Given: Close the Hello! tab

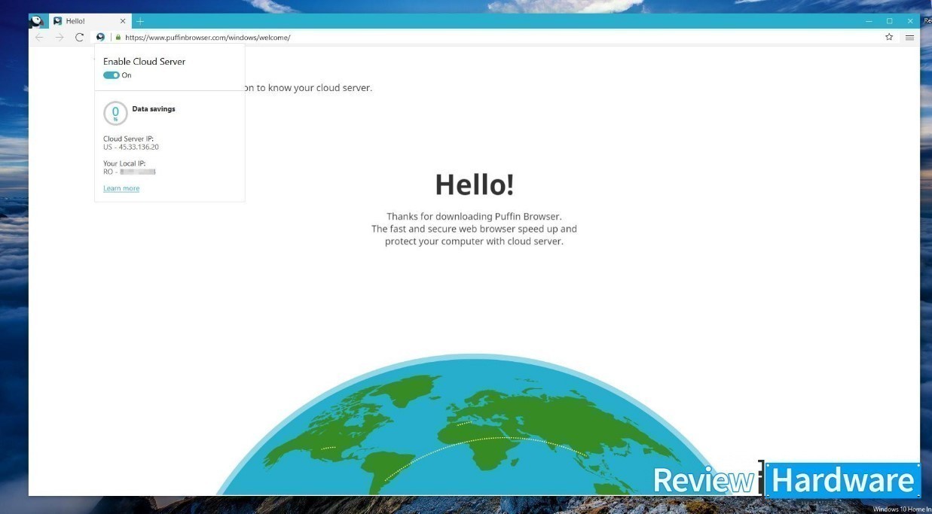Looking at the screenshot, I should (123, 21).
